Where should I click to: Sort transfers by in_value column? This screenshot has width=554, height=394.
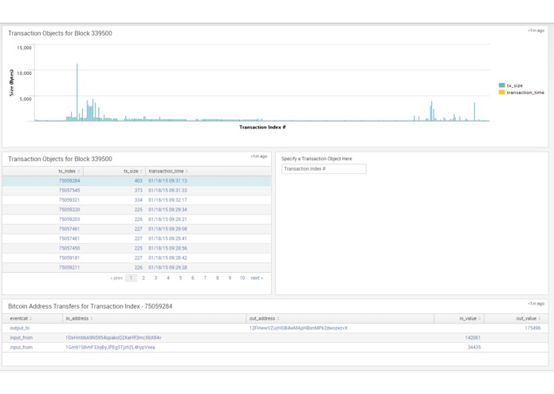470,318
